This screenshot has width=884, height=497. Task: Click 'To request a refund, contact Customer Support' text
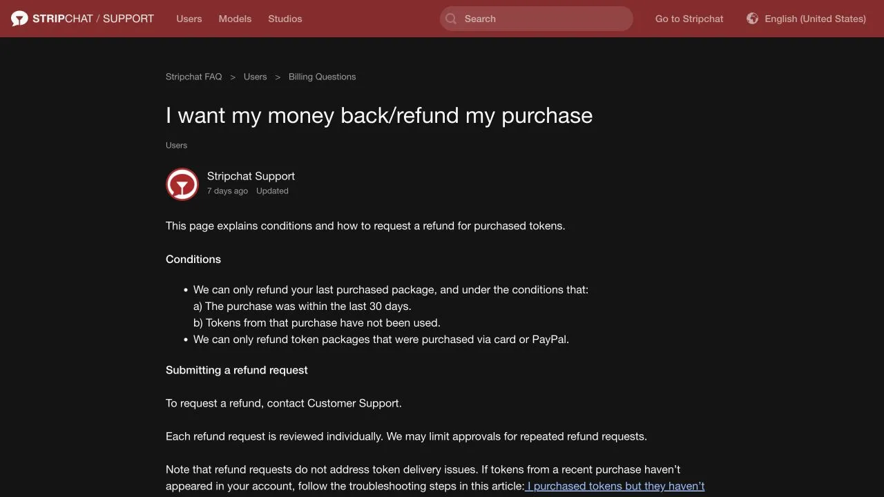(x=284, y=403)
